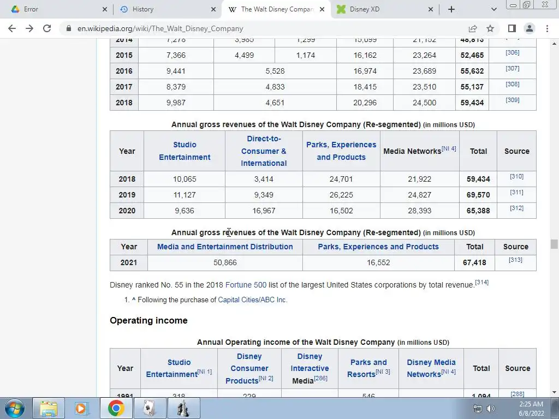Open the Disney Interactive Media header link

pyautogui.click(x=310, y=362)
